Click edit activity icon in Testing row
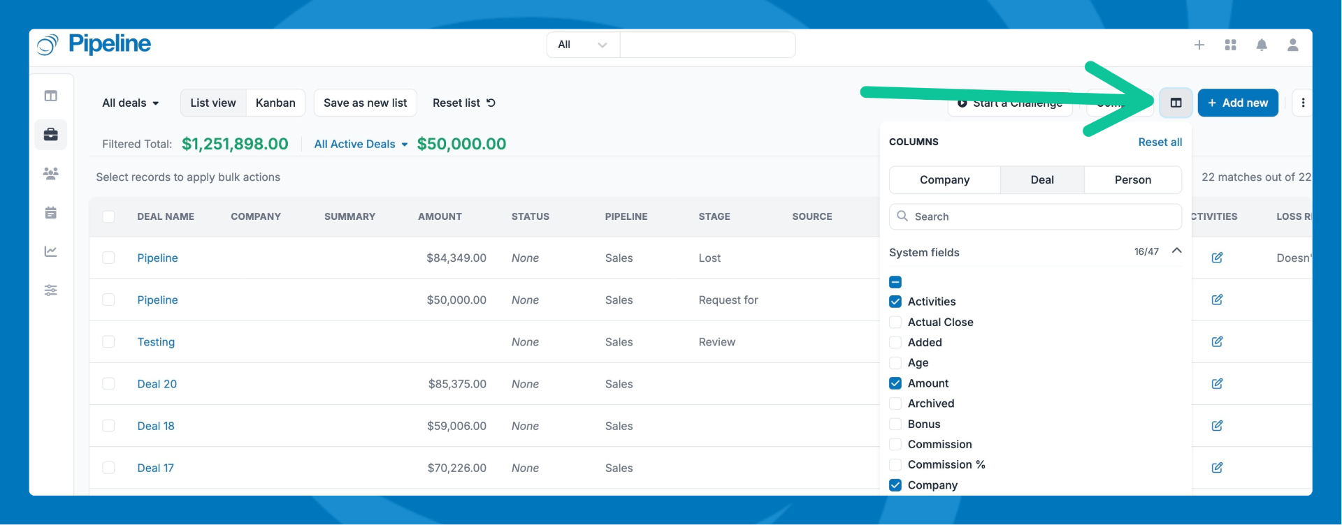 pyautogui.click(x=1217, y=341)
